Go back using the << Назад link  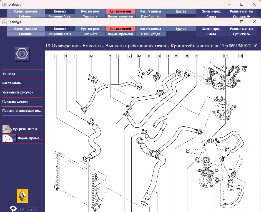pyautogui.click(x=9, y=74)
